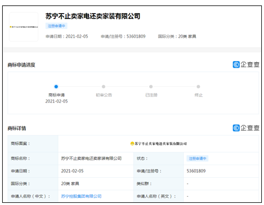Click the 商标申请进度 section heading
The image size is (264, 205).
[21, 65]
